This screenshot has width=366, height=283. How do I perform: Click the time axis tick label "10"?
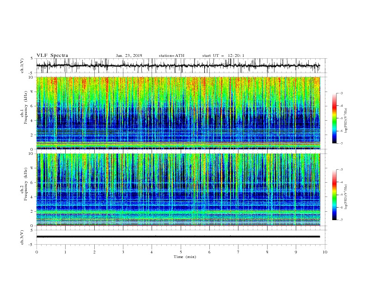(x=325, y=252)
